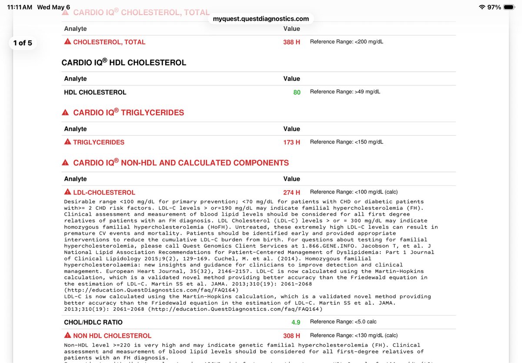The height and width of the screenshot is (363, 522).
Task: Select the 'LDL-CHOLESTEROL' analyte name
Action: [x=104, y=192]
